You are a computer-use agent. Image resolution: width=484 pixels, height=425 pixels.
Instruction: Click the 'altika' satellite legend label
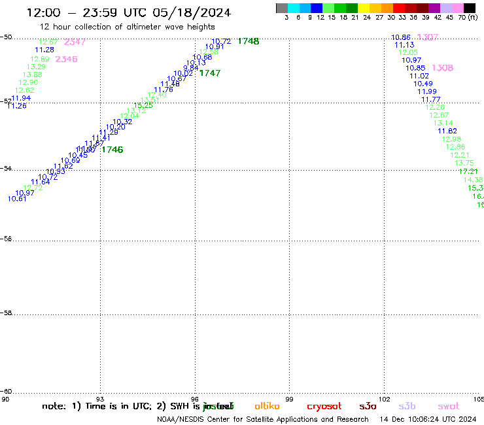pyautogui.click(x=267, y=406)
